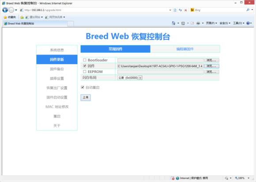256x182 pixels.
Task: Click 浏览 browse button for Bootloader
Action: (x=211, y=60)
